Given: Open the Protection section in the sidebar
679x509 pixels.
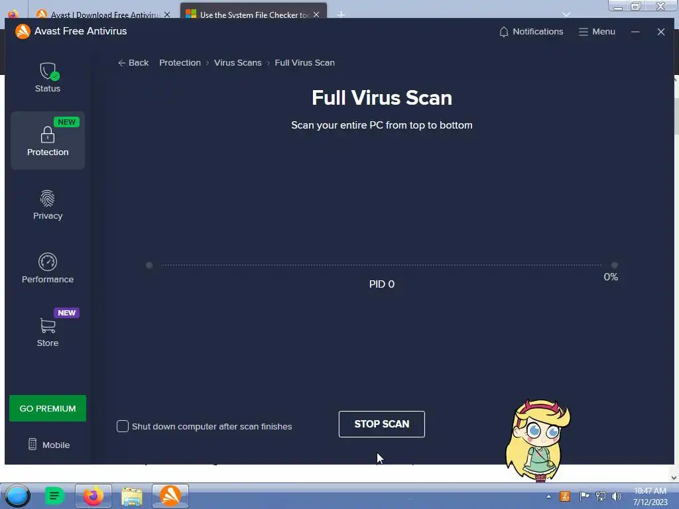Looking at the screenshot, I should point(48,141).
